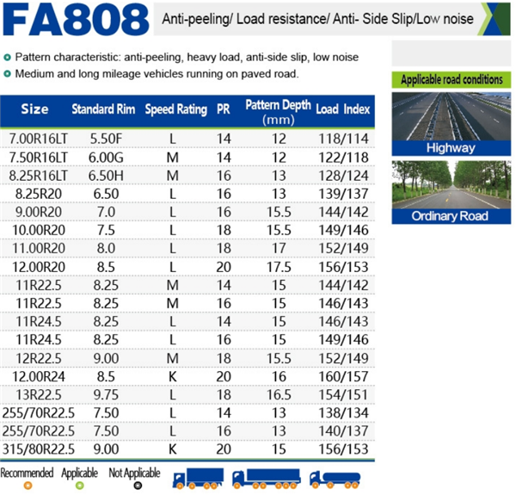Click the Highway caption label
This screenshot has width=516, height=495.
coord(451,148)
